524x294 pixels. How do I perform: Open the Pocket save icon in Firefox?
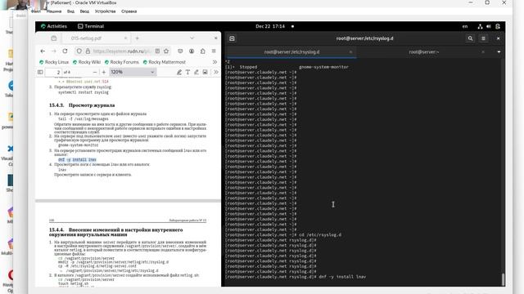(180, 51)
